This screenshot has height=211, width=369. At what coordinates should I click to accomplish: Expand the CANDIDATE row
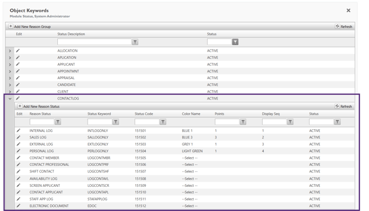(x=10, y=85)
